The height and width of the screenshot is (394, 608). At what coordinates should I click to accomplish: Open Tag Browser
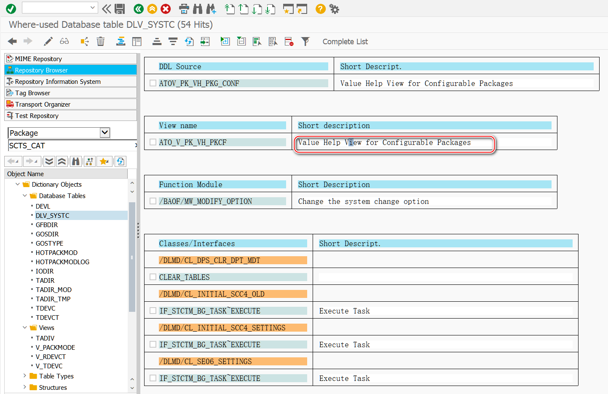70,93
